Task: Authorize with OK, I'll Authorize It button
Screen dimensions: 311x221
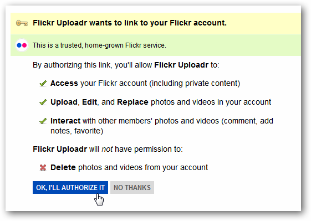Action: click(x=70, y=188)
